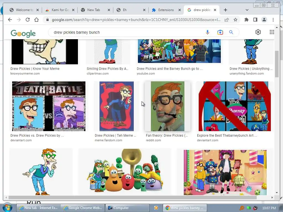The height and width of the screenshot is (212, 283).
Task: Expand the tab search chevron
Action: point(247,10)
